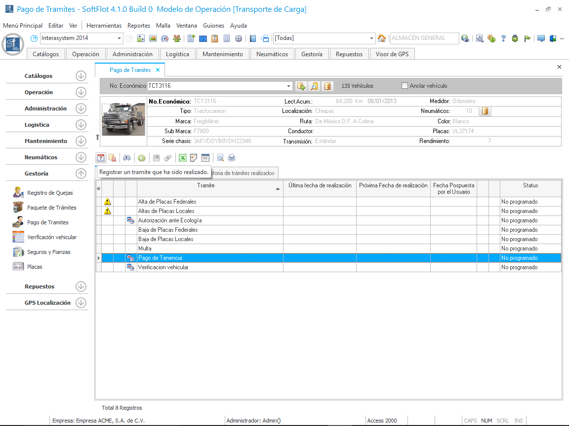Expand the Catálogos sidebar section
Image resolution: width=569 pixels, height=426 pixels.
pos(81,76)
